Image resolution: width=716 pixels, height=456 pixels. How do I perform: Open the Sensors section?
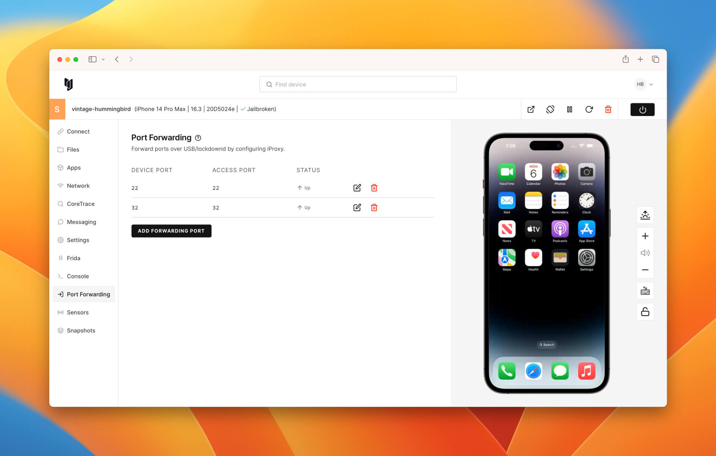84,312
